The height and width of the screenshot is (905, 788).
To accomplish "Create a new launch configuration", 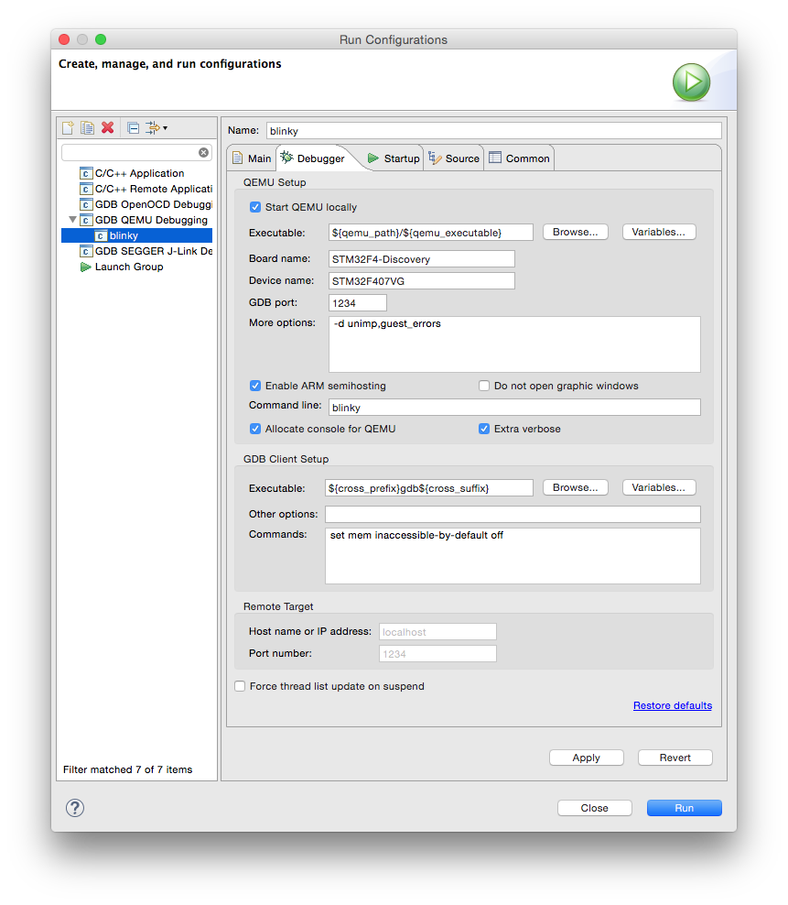I will (68, 127).
